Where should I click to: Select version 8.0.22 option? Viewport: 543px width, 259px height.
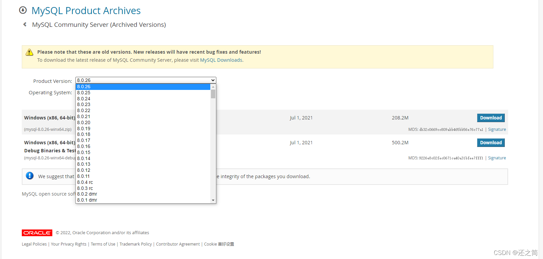143,110
